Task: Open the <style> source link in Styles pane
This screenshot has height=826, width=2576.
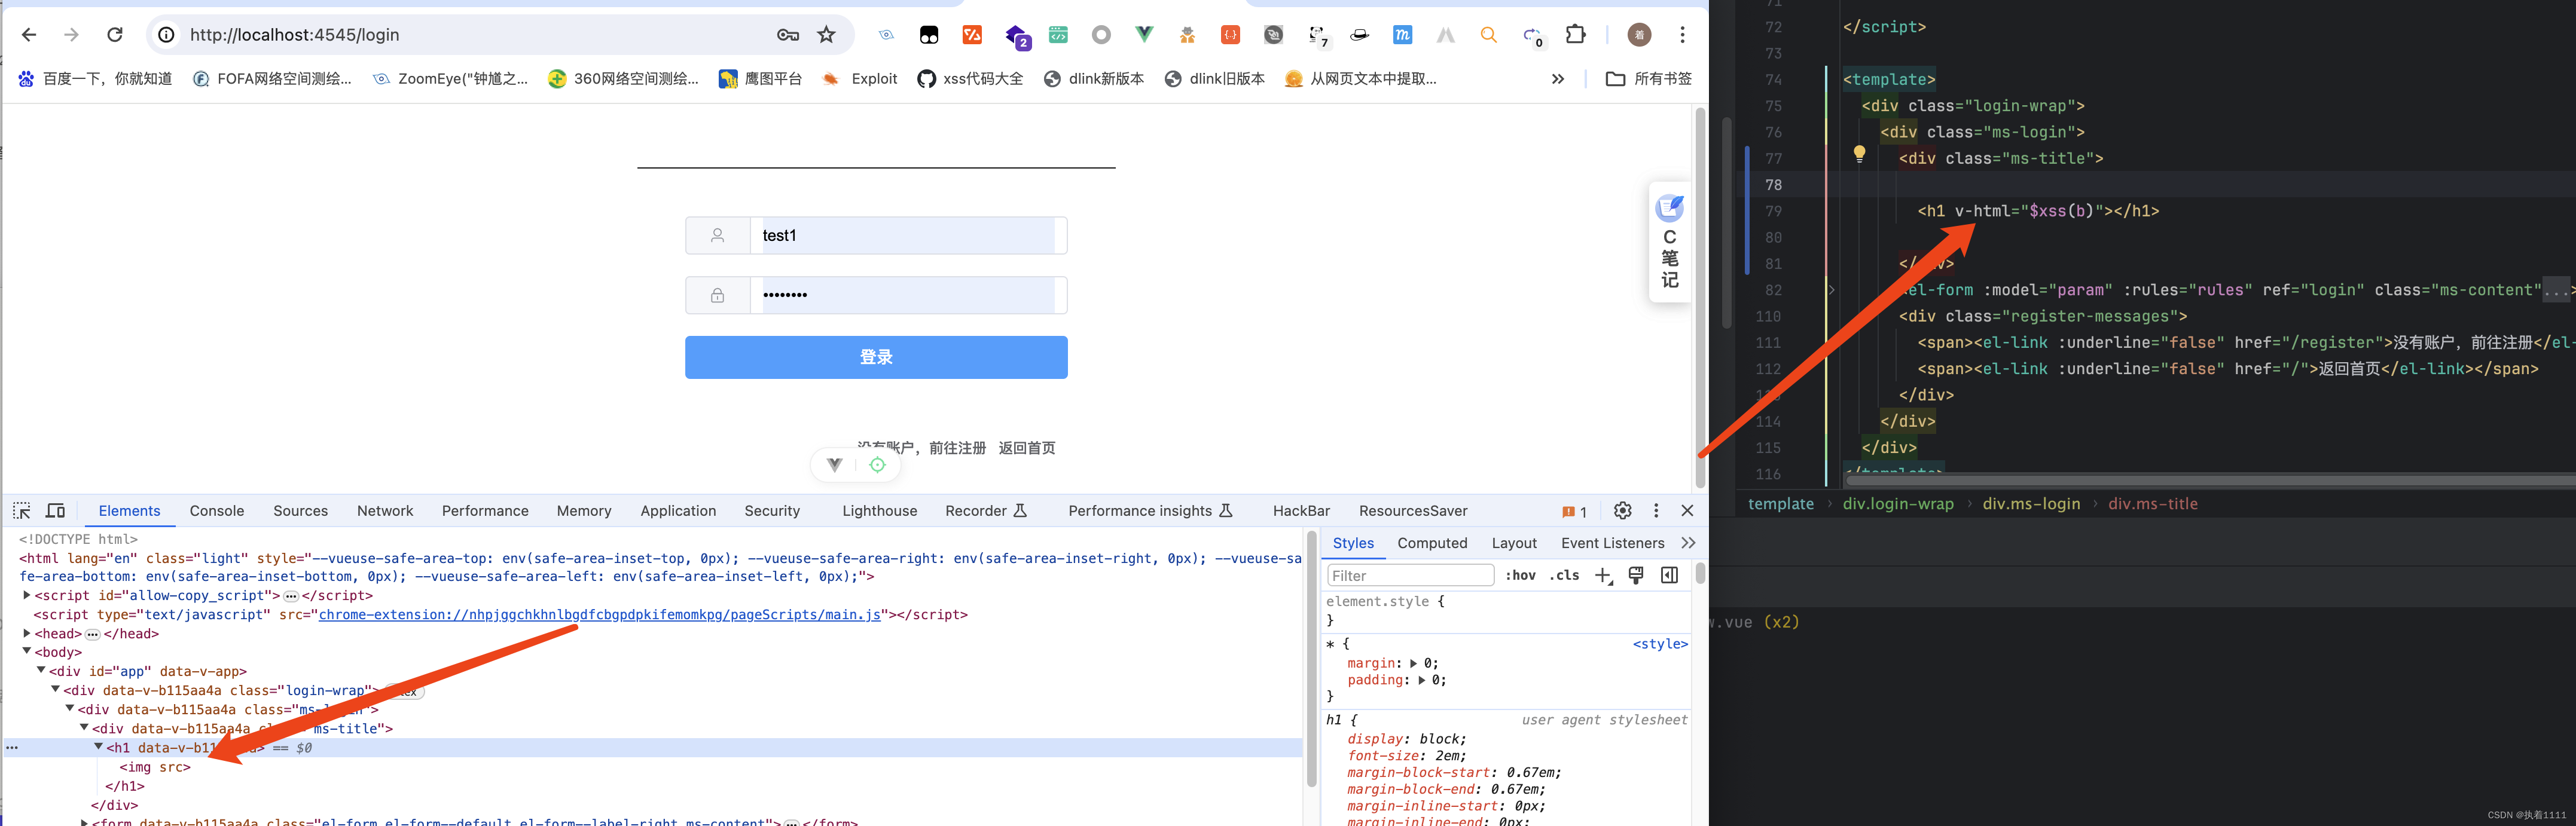Action: click(1660, 644)
